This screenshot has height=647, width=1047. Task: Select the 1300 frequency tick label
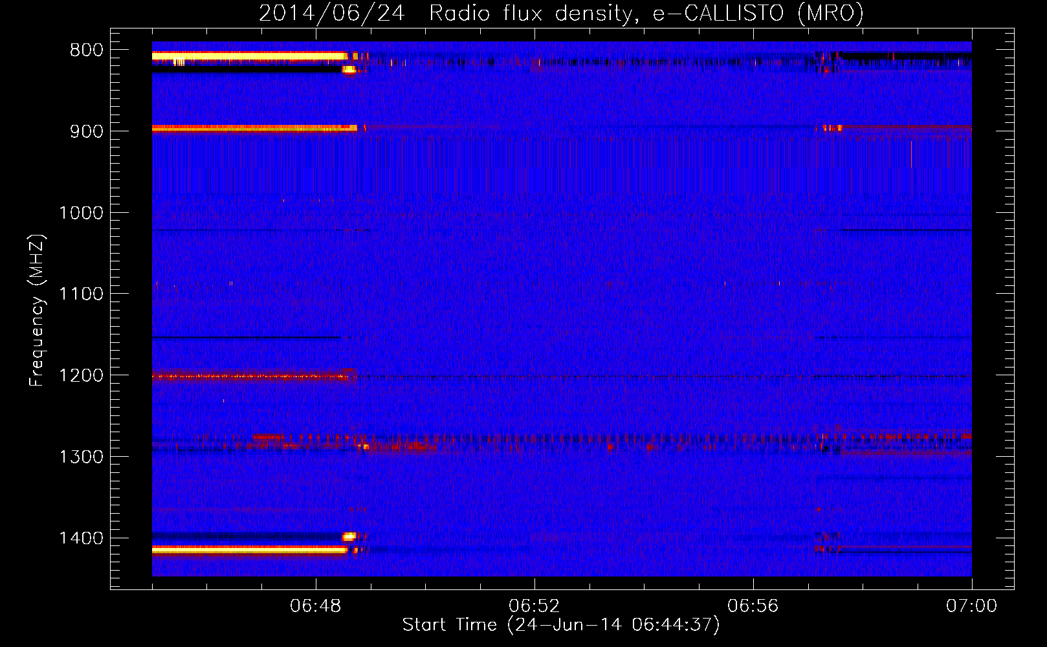point(81,457)
